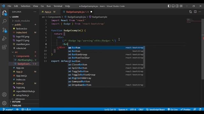Open Run and Debug view
204x114 pixels.
pos(4,39)
